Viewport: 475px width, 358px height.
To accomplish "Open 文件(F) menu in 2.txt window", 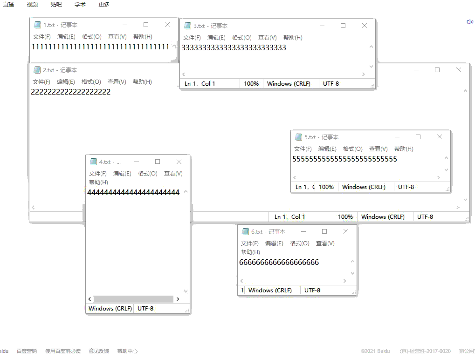I will [41, 82].
